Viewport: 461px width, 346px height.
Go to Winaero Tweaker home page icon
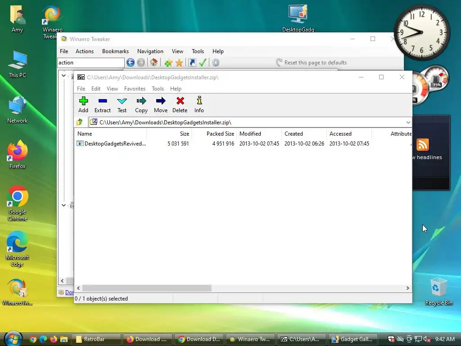pos(154,62)
